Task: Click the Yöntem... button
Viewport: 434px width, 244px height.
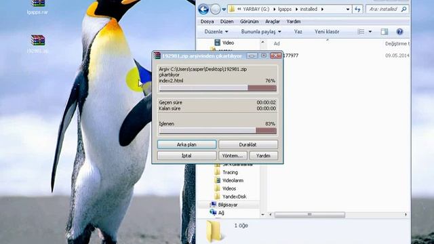Action: tap(233, 156)
